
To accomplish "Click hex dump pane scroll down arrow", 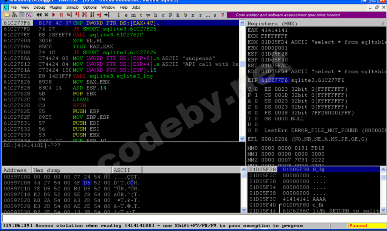I will (x=244, y=210).
